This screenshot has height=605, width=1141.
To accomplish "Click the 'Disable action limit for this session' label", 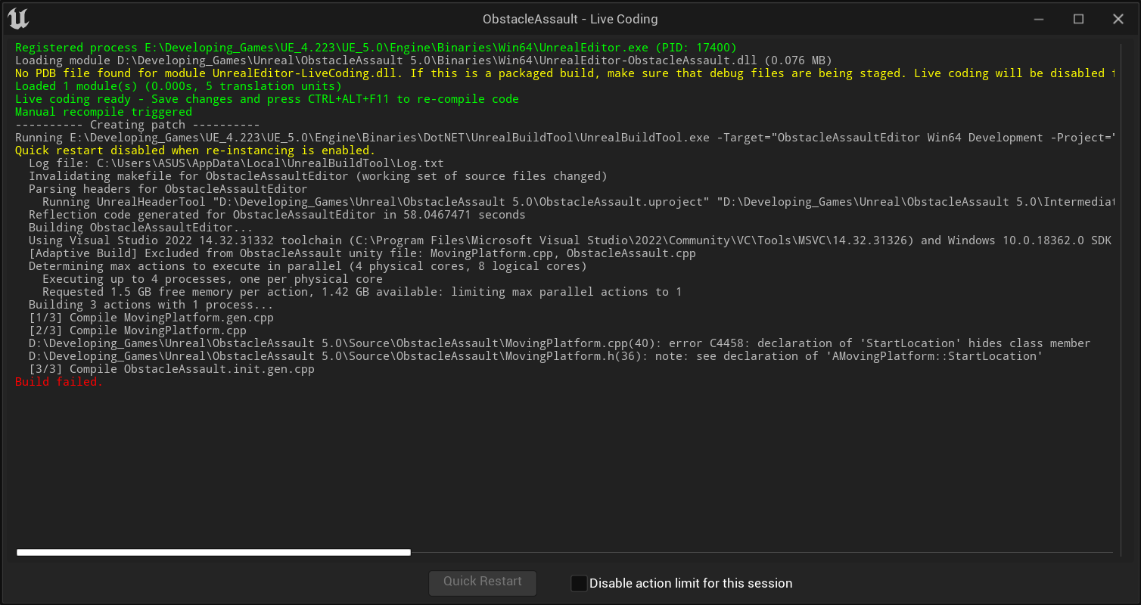I will coord(690,583).
